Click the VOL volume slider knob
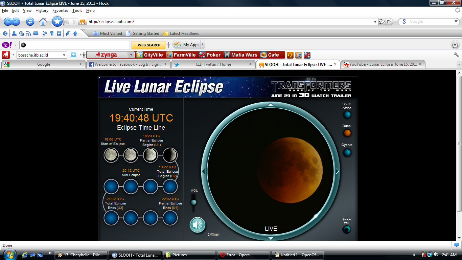 [x=194, y=202]
